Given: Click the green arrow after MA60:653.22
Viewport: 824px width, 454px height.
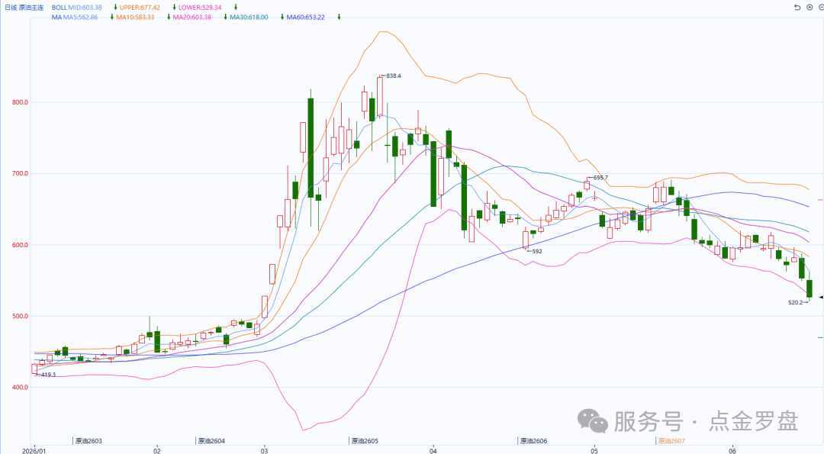Looking at the screenshot, I should 339,17.
